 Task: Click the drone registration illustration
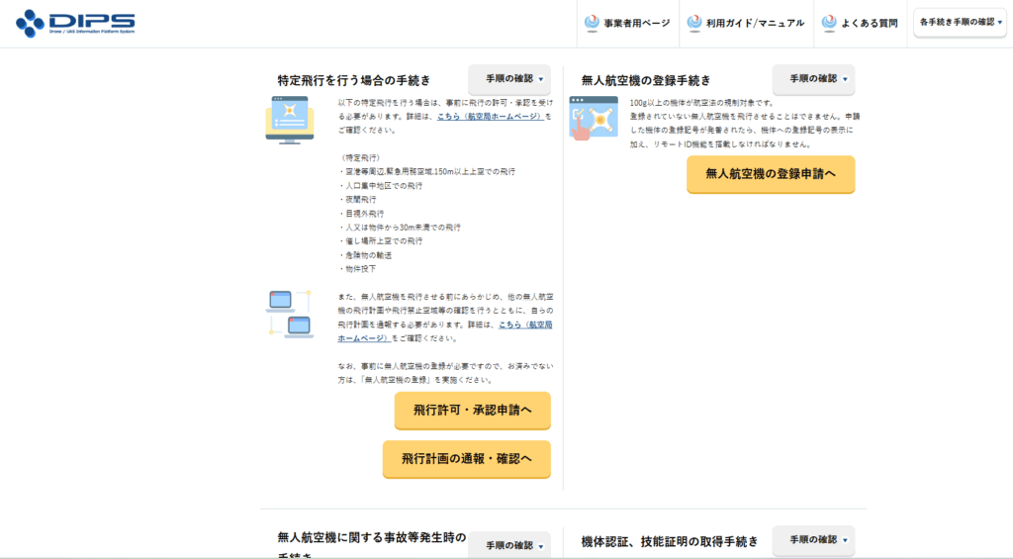coord(594,118)
